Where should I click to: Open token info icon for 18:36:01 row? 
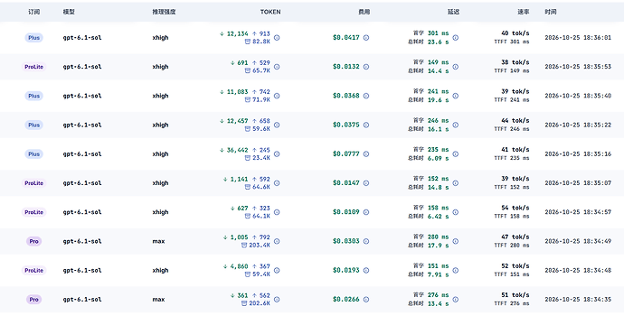tap(277, 38)
